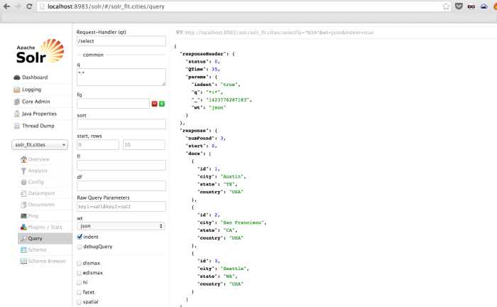497x307 pixels.
Task: Open Thread Dump menu item
Action: 38,126
